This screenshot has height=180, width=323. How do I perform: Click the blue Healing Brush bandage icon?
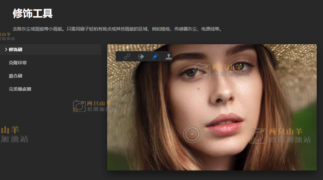[x=155, y=57]
